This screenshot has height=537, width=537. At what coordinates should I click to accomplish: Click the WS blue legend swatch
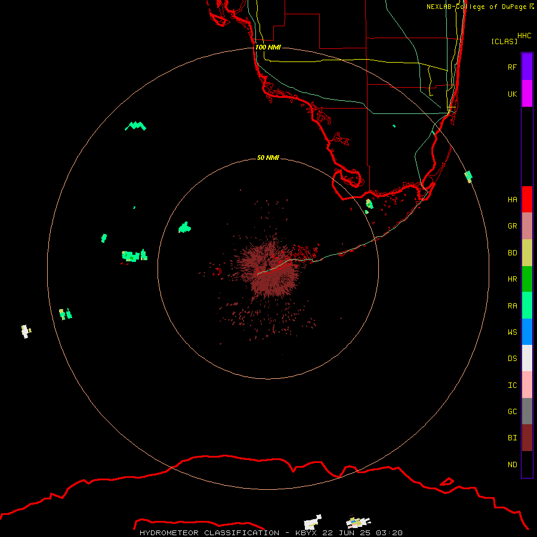527,332
